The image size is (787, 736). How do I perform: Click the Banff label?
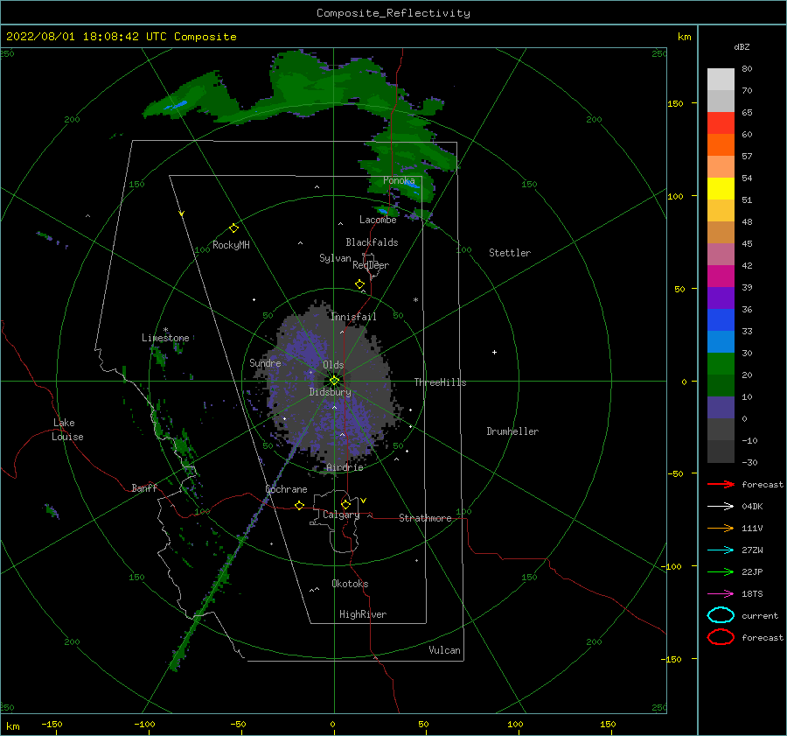(144, 487)
